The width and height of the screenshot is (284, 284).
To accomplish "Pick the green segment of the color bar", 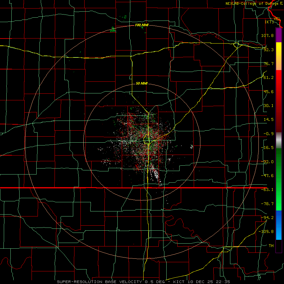I will click(x=279, y=179).
